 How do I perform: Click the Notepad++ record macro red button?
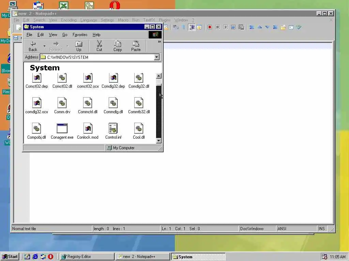pyautogui.click(x=210, y=27)
